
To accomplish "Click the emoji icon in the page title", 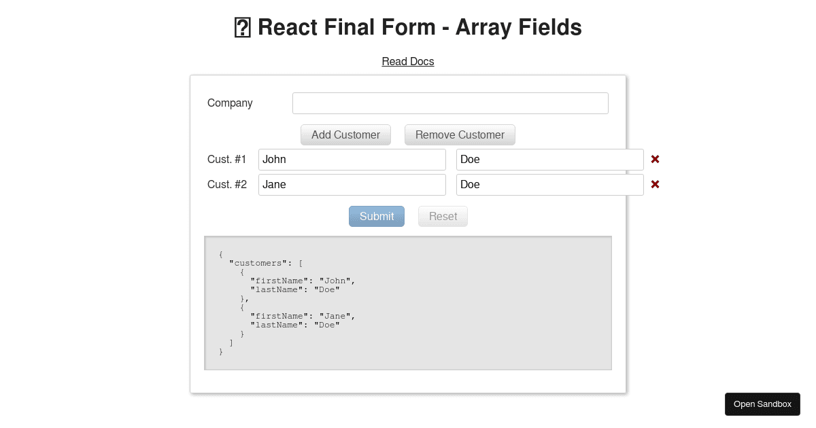I will pos(243,28).
